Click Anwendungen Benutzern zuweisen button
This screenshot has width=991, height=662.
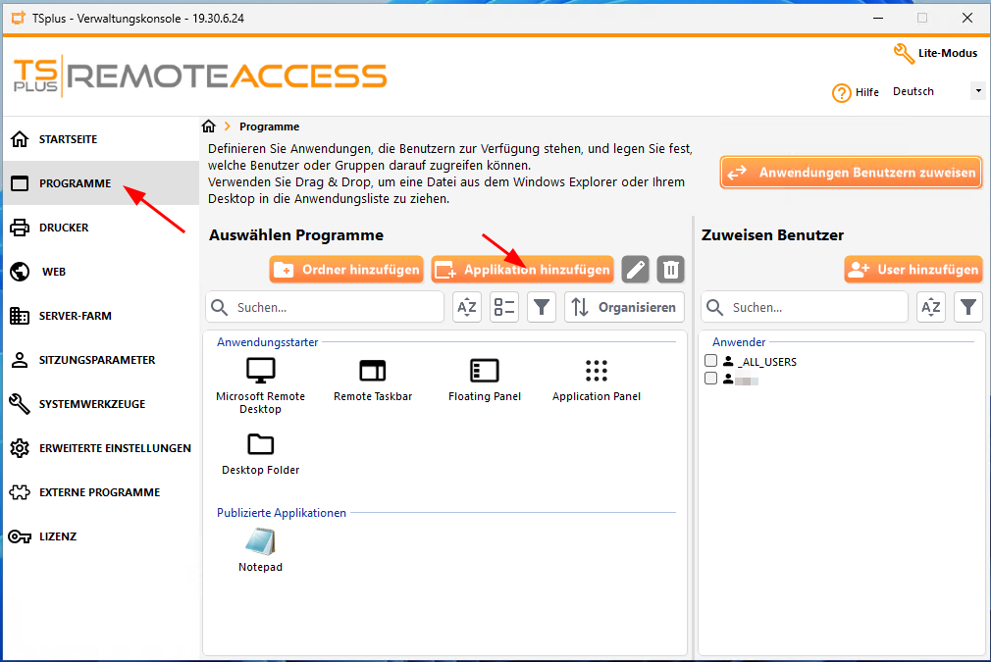[x=852, y=173]
